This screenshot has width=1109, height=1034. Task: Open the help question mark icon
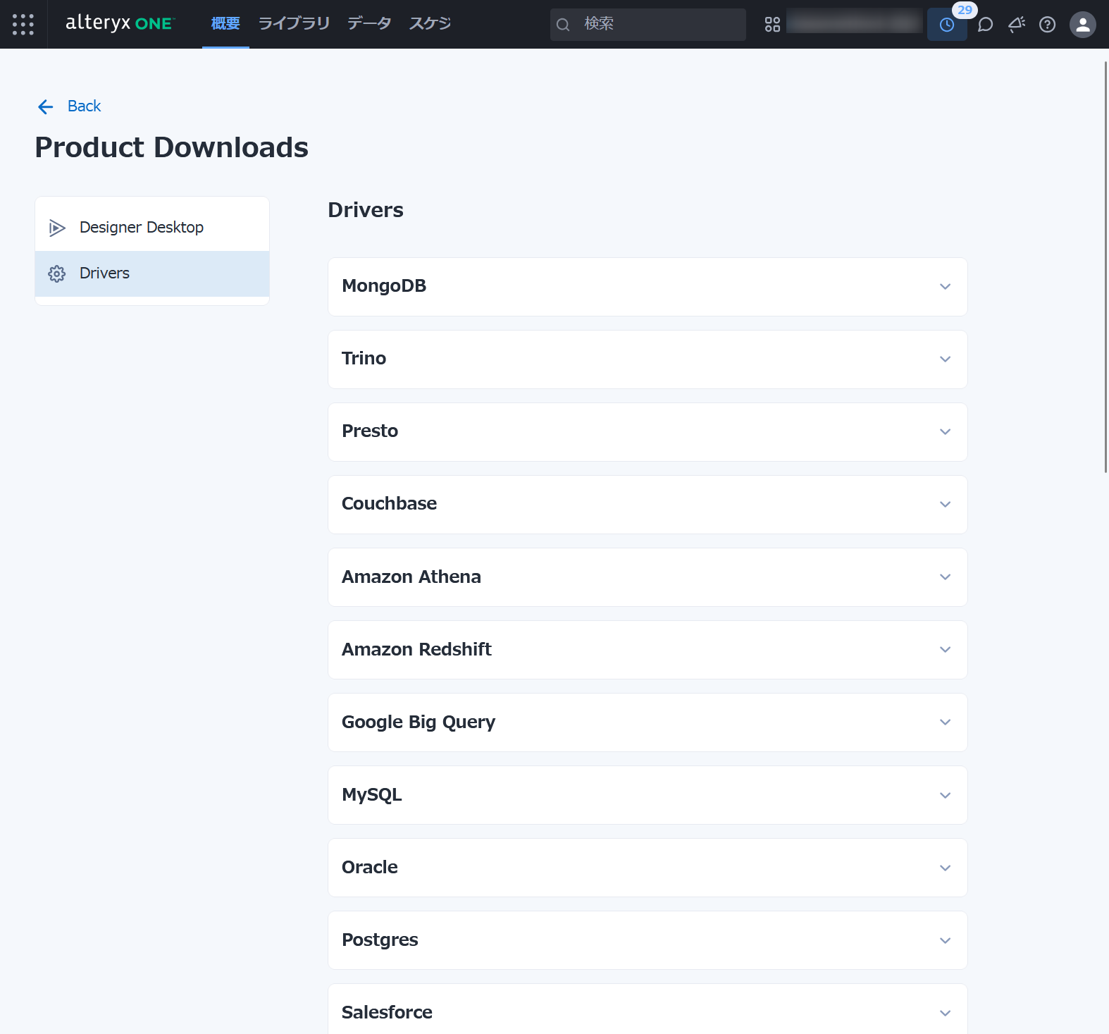coord(1048,25)
